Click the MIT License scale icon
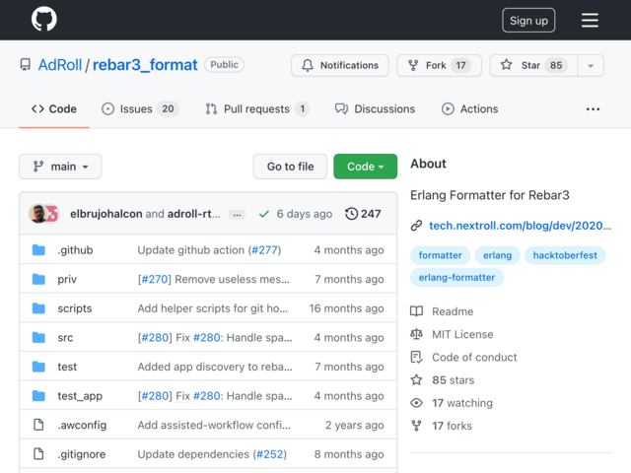 (x=416, y=334)
